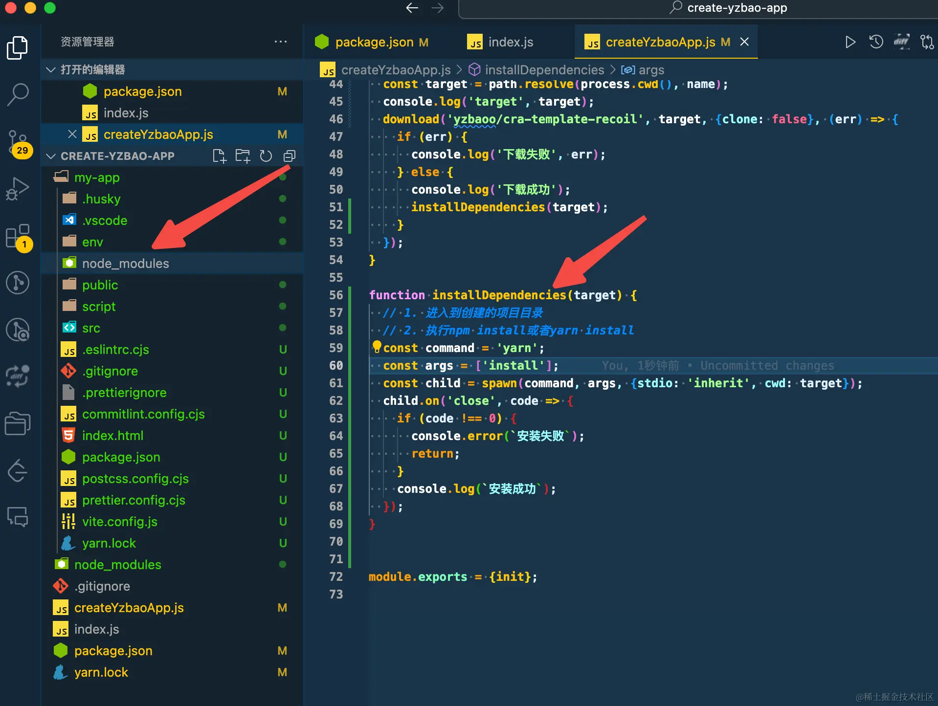This screenshot has width=938, height=706.
Task: Refresh the CREATE-YZBAO-APP explorer tree
Action: pyautogui.click(x=266, y=156)
